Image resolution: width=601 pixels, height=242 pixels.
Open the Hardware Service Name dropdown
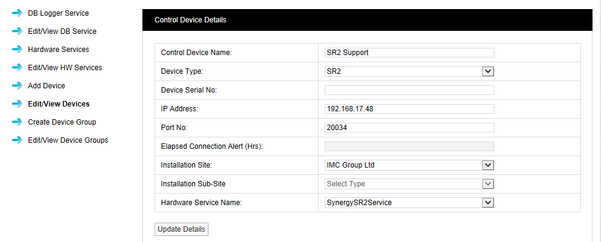click(x=410, y=203)
